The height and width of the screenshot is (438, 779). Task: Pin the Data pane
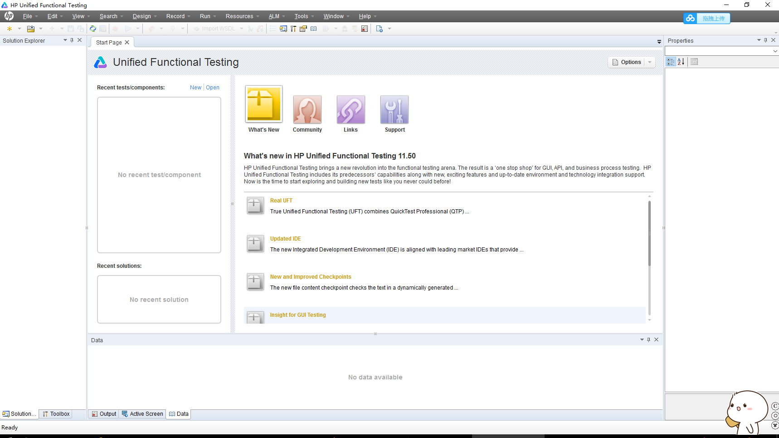(649, 340)
